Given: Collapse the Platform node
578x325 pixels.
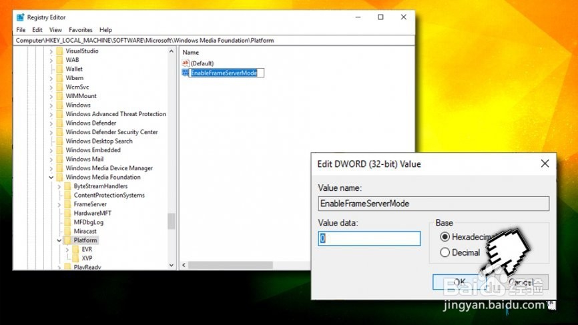Looking at the screenshot, I should (x=59, y=240).
